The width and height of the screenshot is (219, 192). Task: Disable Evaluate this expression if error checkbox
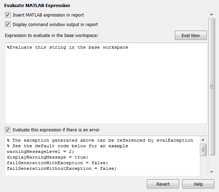pyautogui.click(x=8, y=130)
